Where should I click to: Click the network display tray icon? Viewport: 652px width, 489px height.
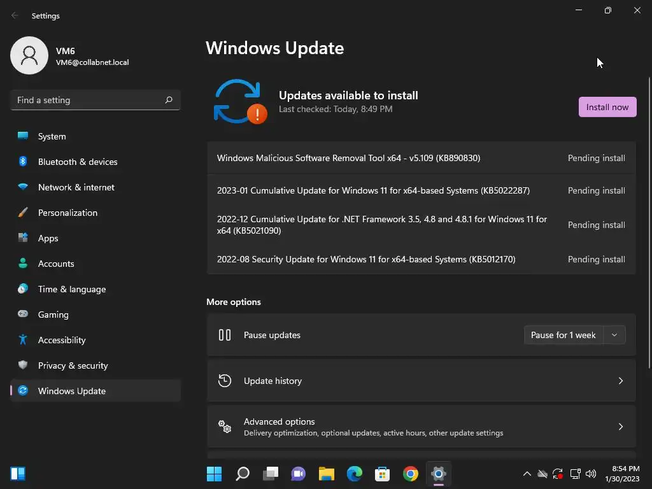point(575,474)
